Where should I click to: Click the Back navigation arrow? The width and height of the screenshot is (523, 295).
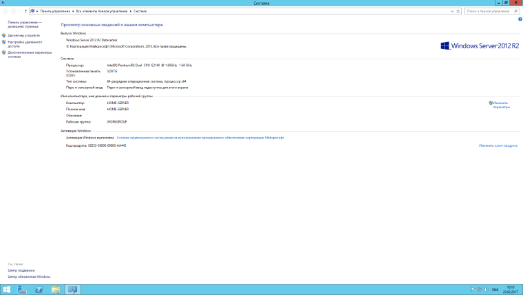click(6, 12)
